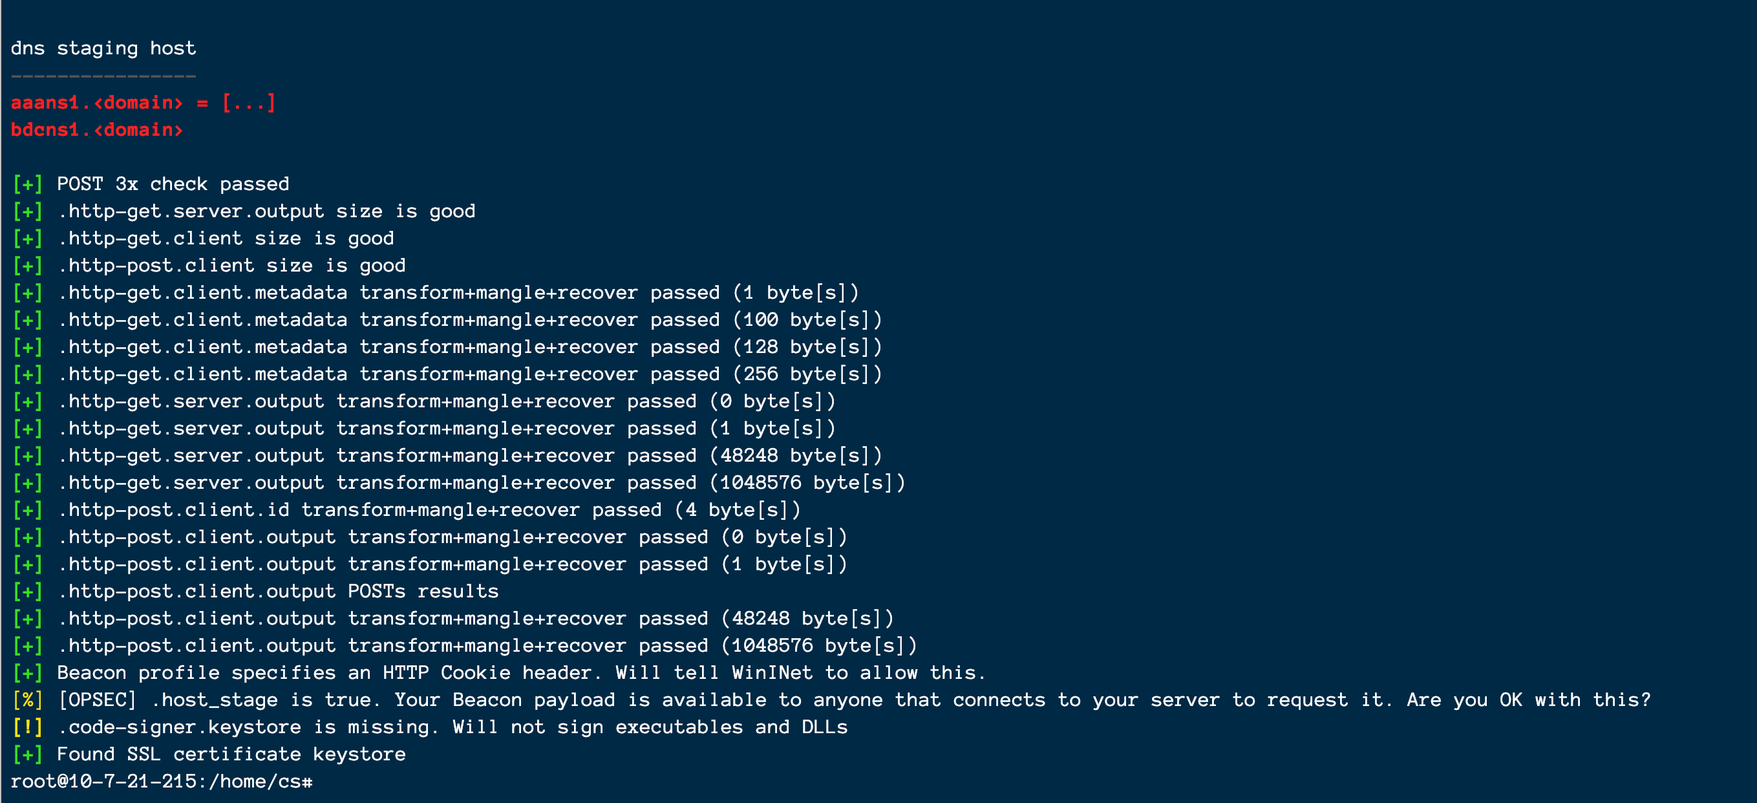This screenshot has height=803, width=1757.
Task: Click the 'dns staging host' heading text
Action: pyautogui.click(x=103, y=48)
